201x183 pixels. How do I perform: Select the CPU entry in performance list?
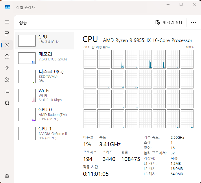(x=45, y=41)
